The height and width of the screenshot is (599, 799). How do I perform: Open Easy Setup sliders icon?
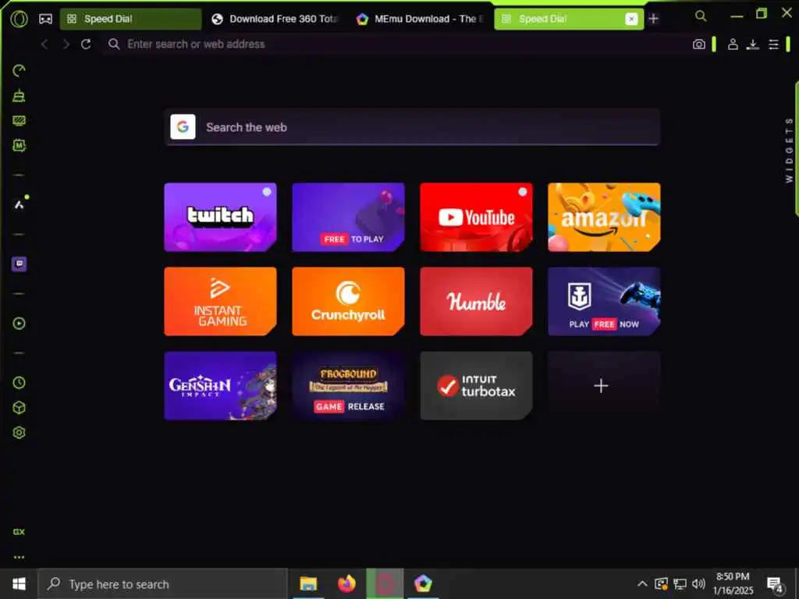(x=773, y=44)
